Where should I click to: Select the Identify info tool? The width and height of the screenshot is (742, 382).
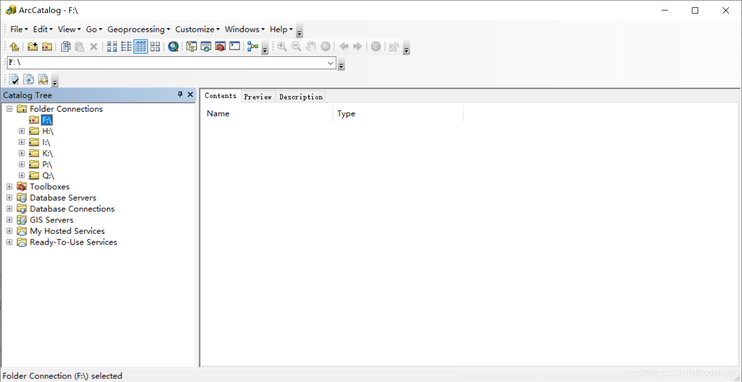pyautogui.click(x=376, y=46)
